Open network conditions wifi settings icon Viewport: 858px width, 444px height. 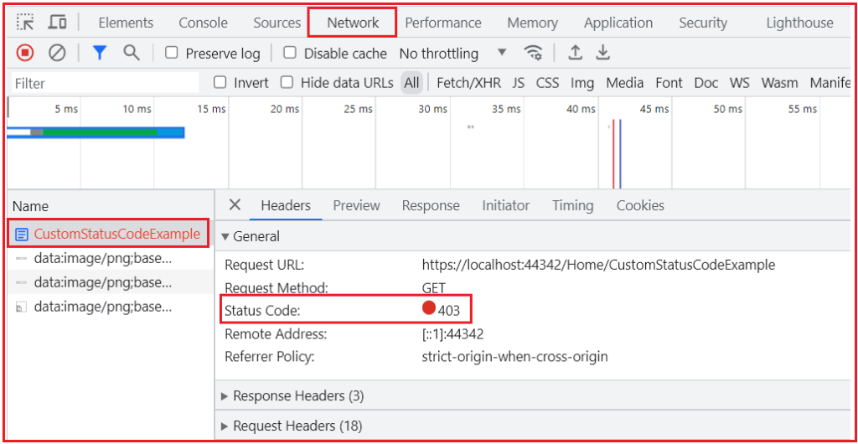(x=533, y=53)
